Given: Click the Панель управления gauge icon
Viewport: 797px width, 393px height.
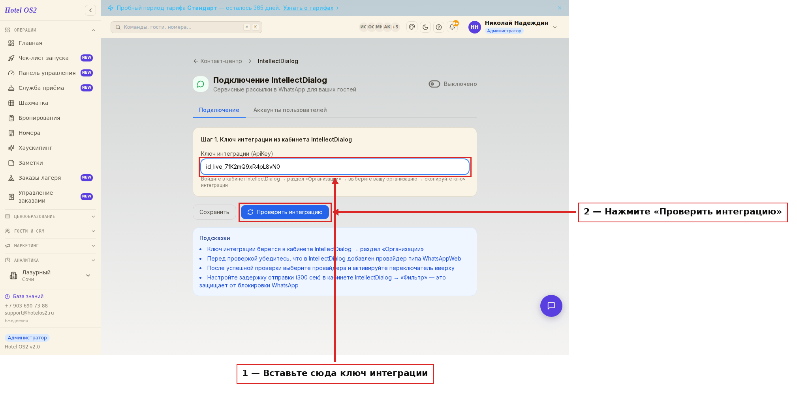Looking at the screenshot, I should click(x=11, y=73).
